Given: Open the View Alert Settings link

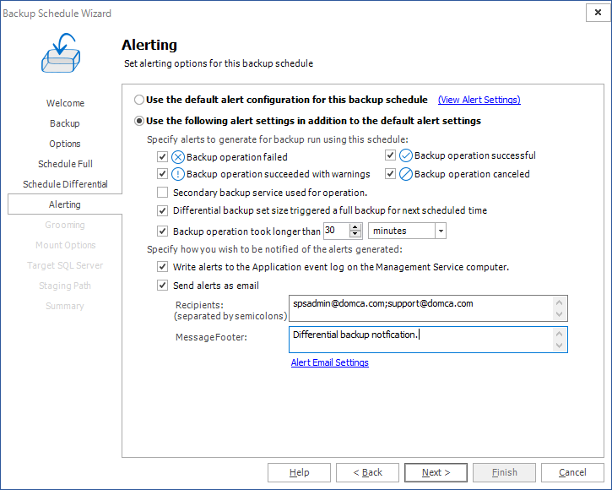Looking at the screenshot, I should 479,100.
